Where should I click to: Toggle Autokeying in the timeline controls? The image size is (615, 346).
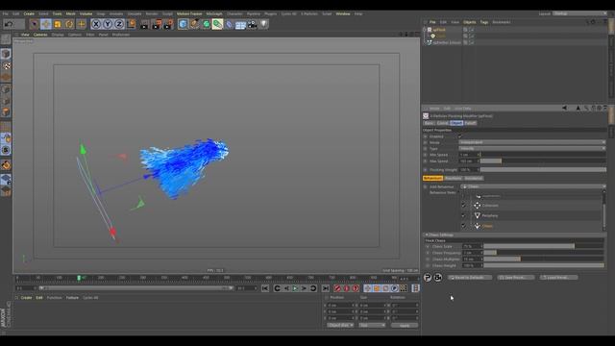(346, 288)
